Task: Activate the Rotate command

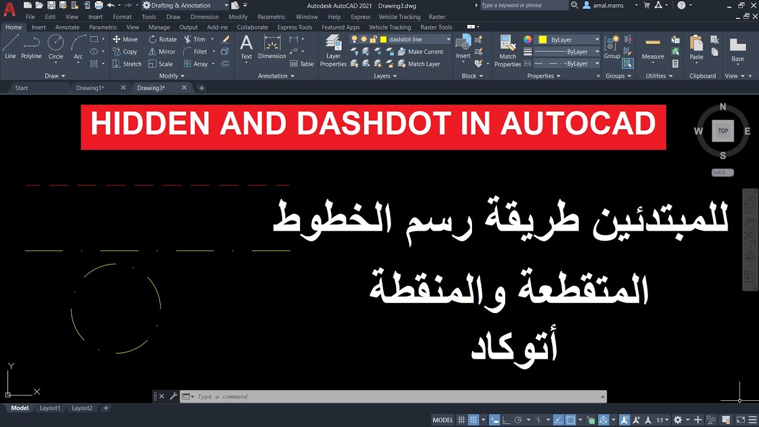Action: (x=162, y=39)
